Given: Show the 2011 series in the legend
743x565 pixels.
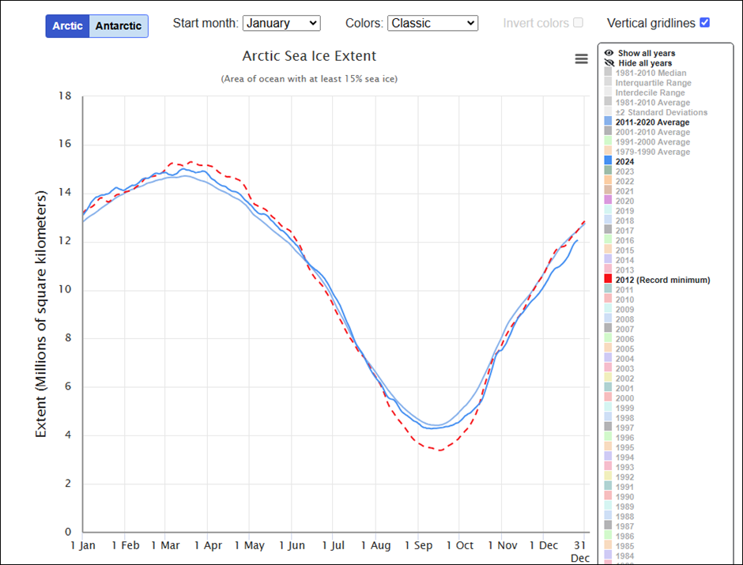Looking at the screenshot, I should pos(624,290).
